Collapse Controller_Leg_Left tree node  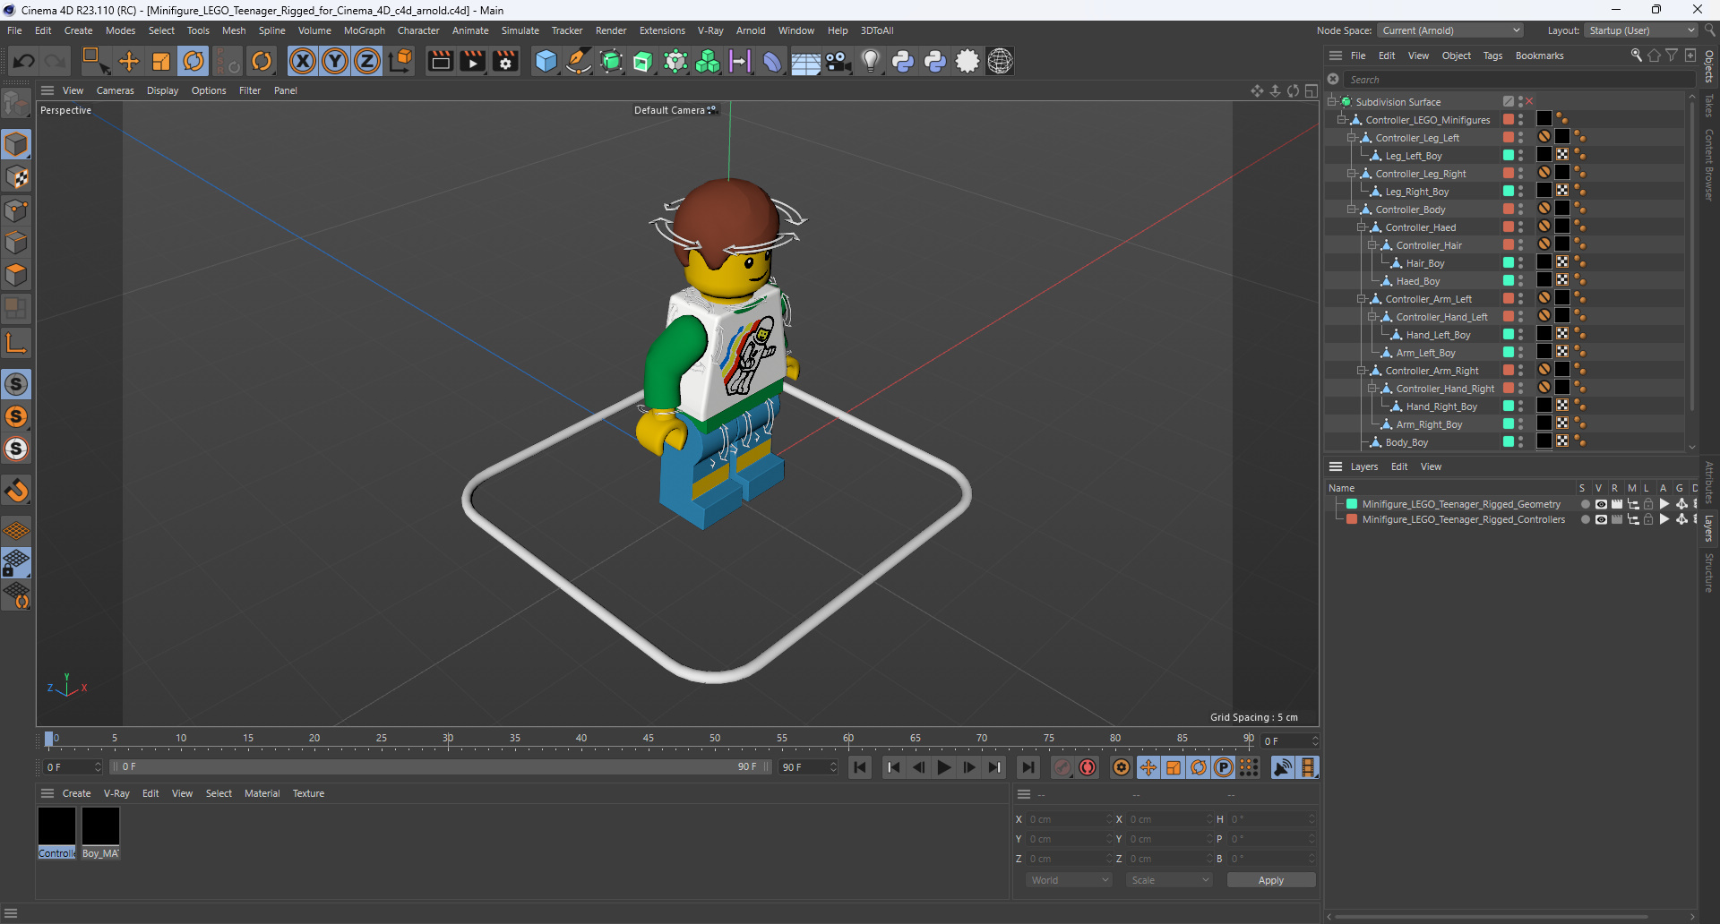1351,138
